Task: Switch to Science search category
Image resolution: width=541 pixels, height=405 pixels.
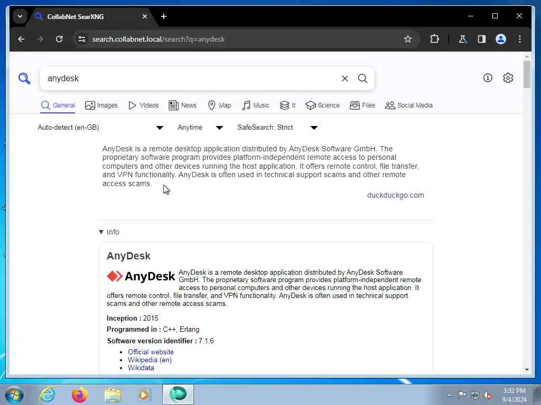Action: click(x=323, y=105)
